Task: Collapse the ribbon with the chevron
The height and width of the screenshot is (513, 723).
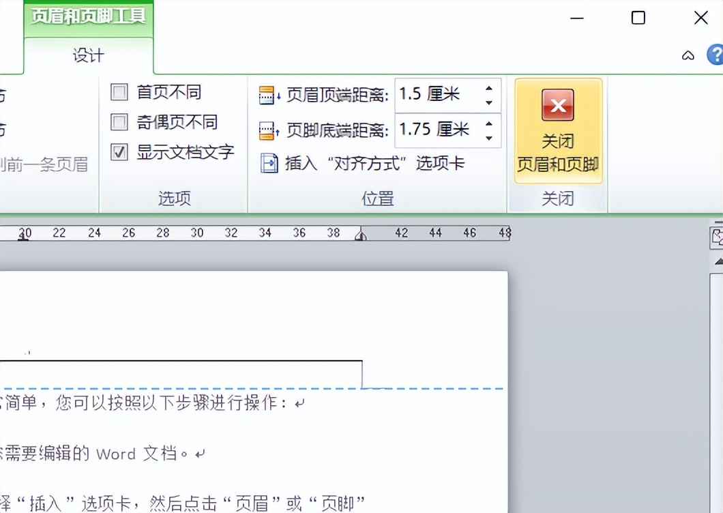Action: coord(688,55)
